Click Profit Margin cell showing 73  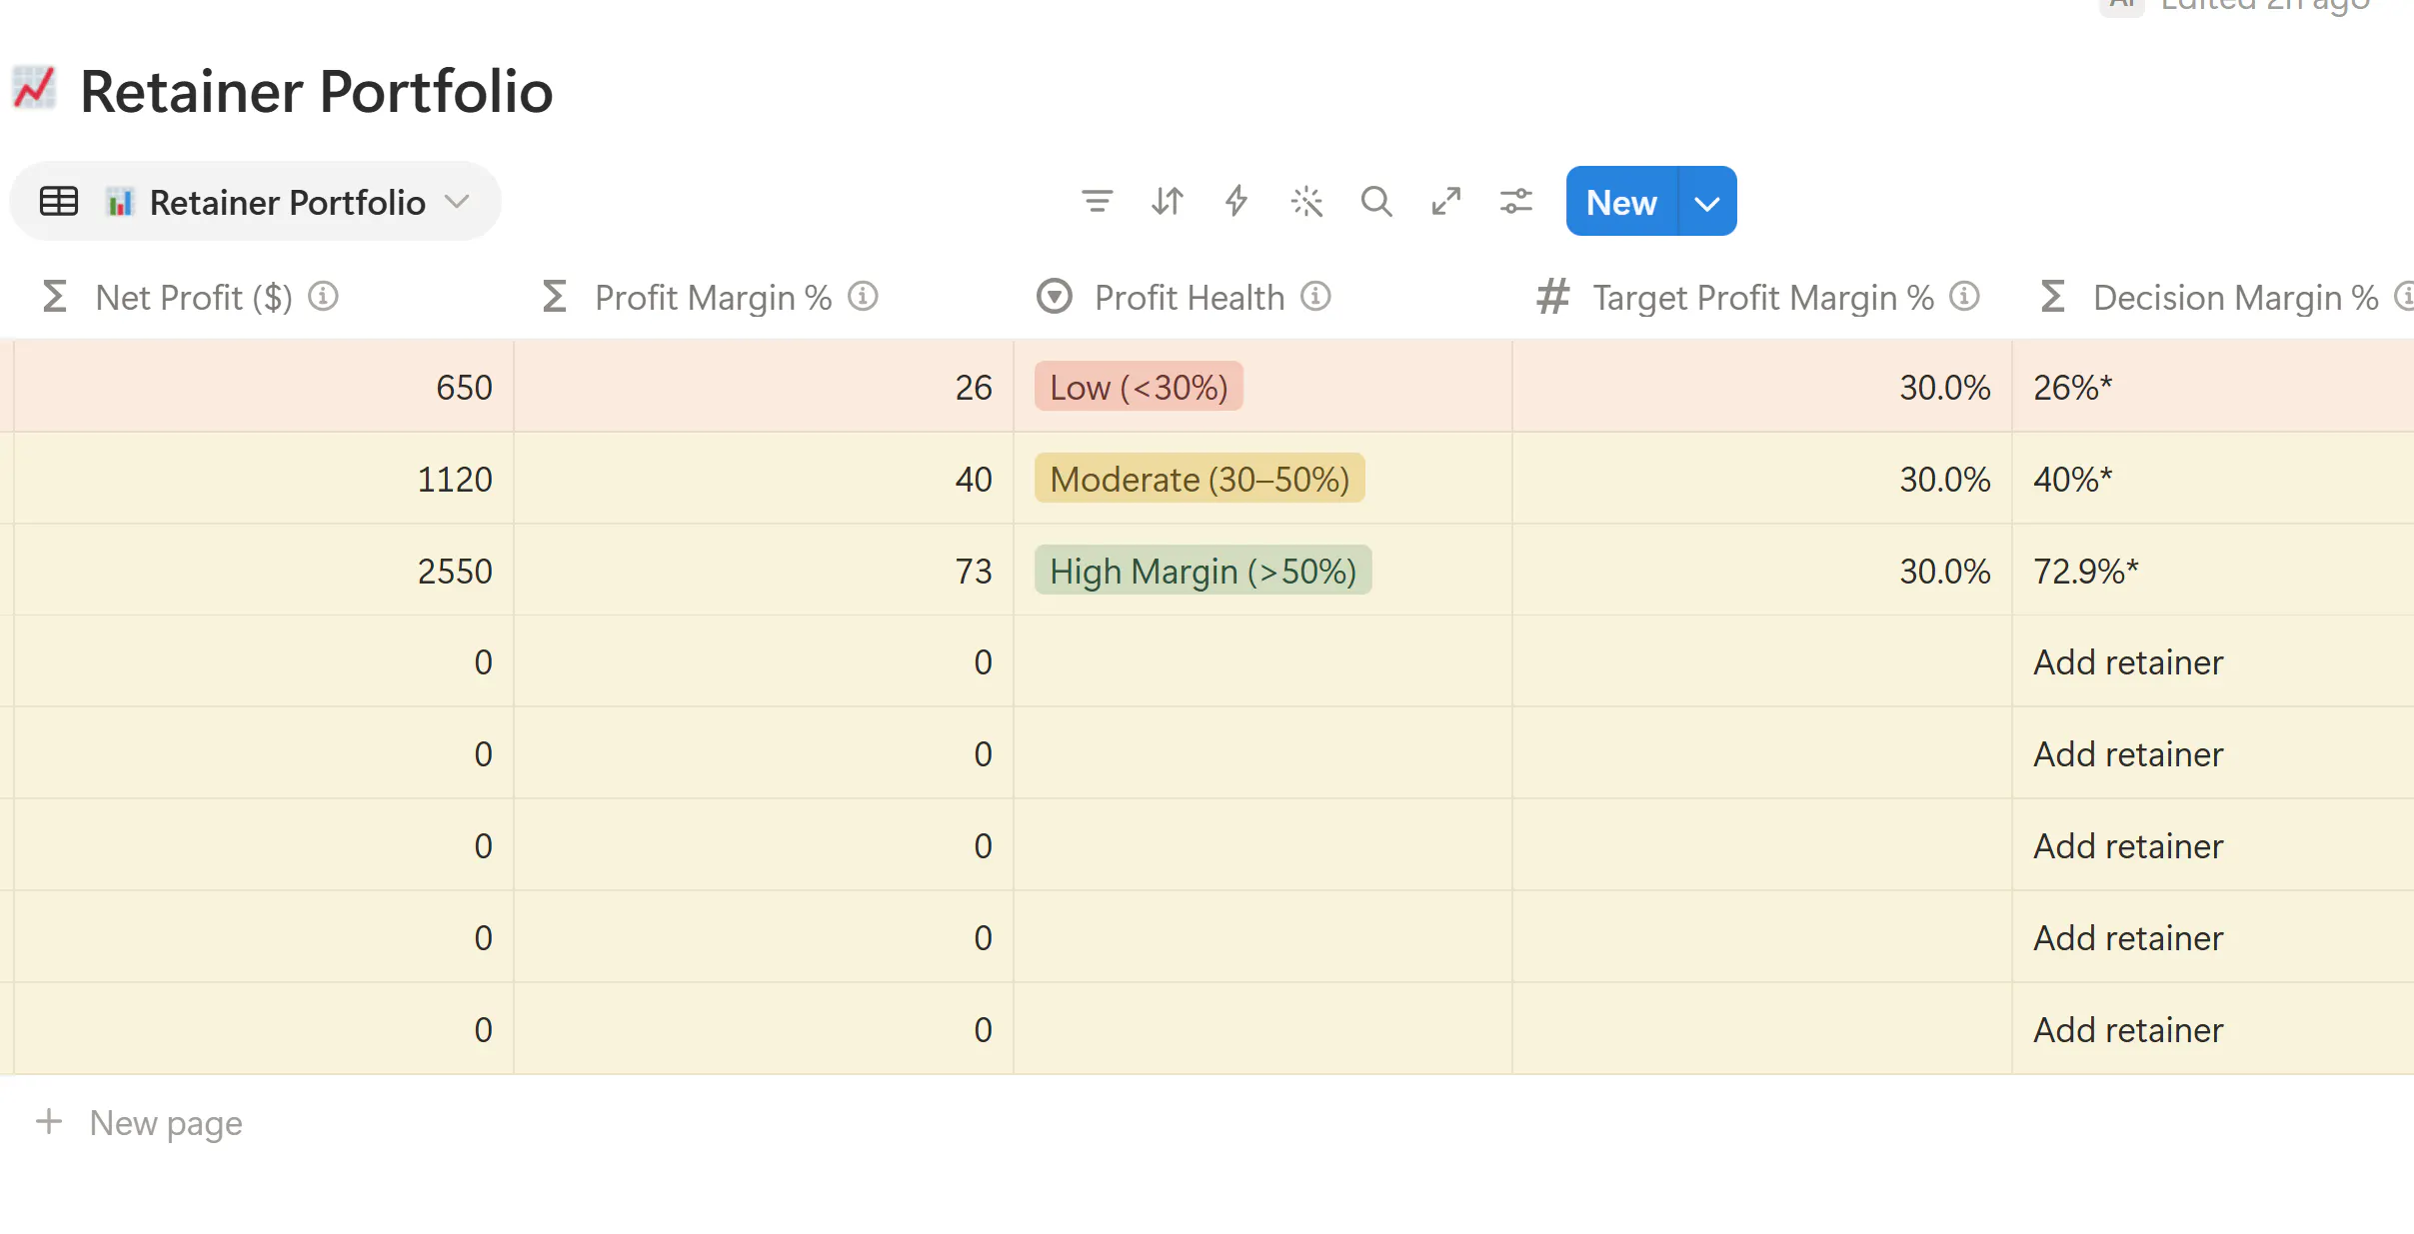(x=764, y=571)
